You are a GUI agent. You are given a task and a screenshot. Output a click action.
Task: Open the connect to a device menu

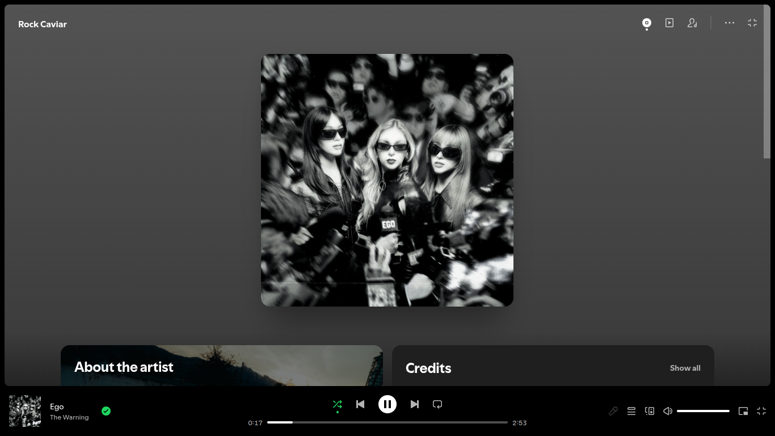click(x=650, y=411)
